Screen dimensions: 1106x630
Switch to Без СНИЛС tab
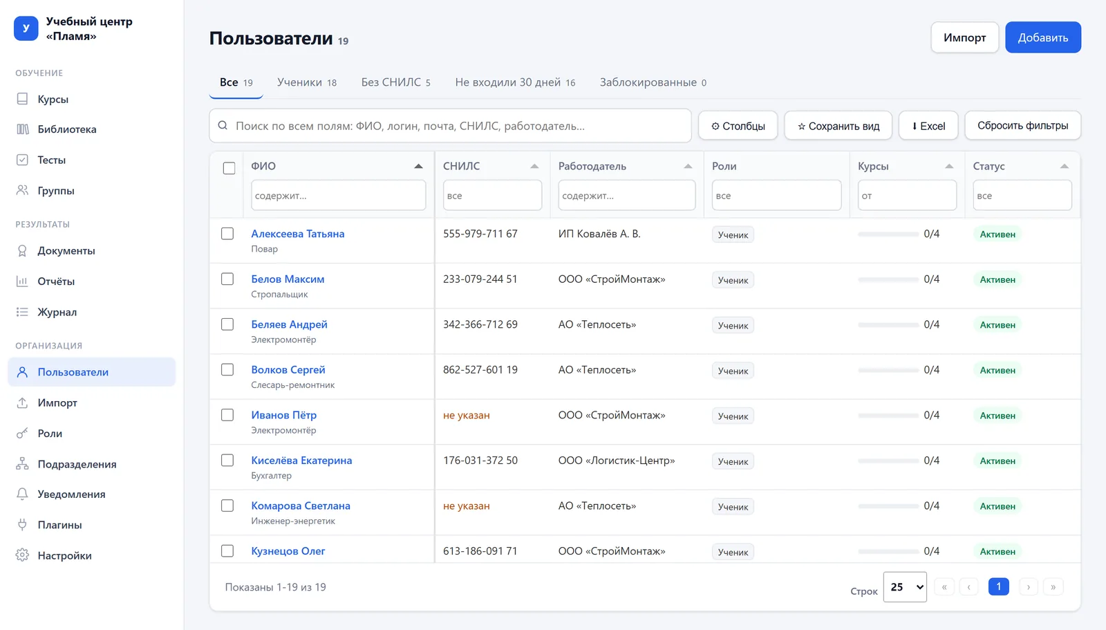tap(395, 82)
